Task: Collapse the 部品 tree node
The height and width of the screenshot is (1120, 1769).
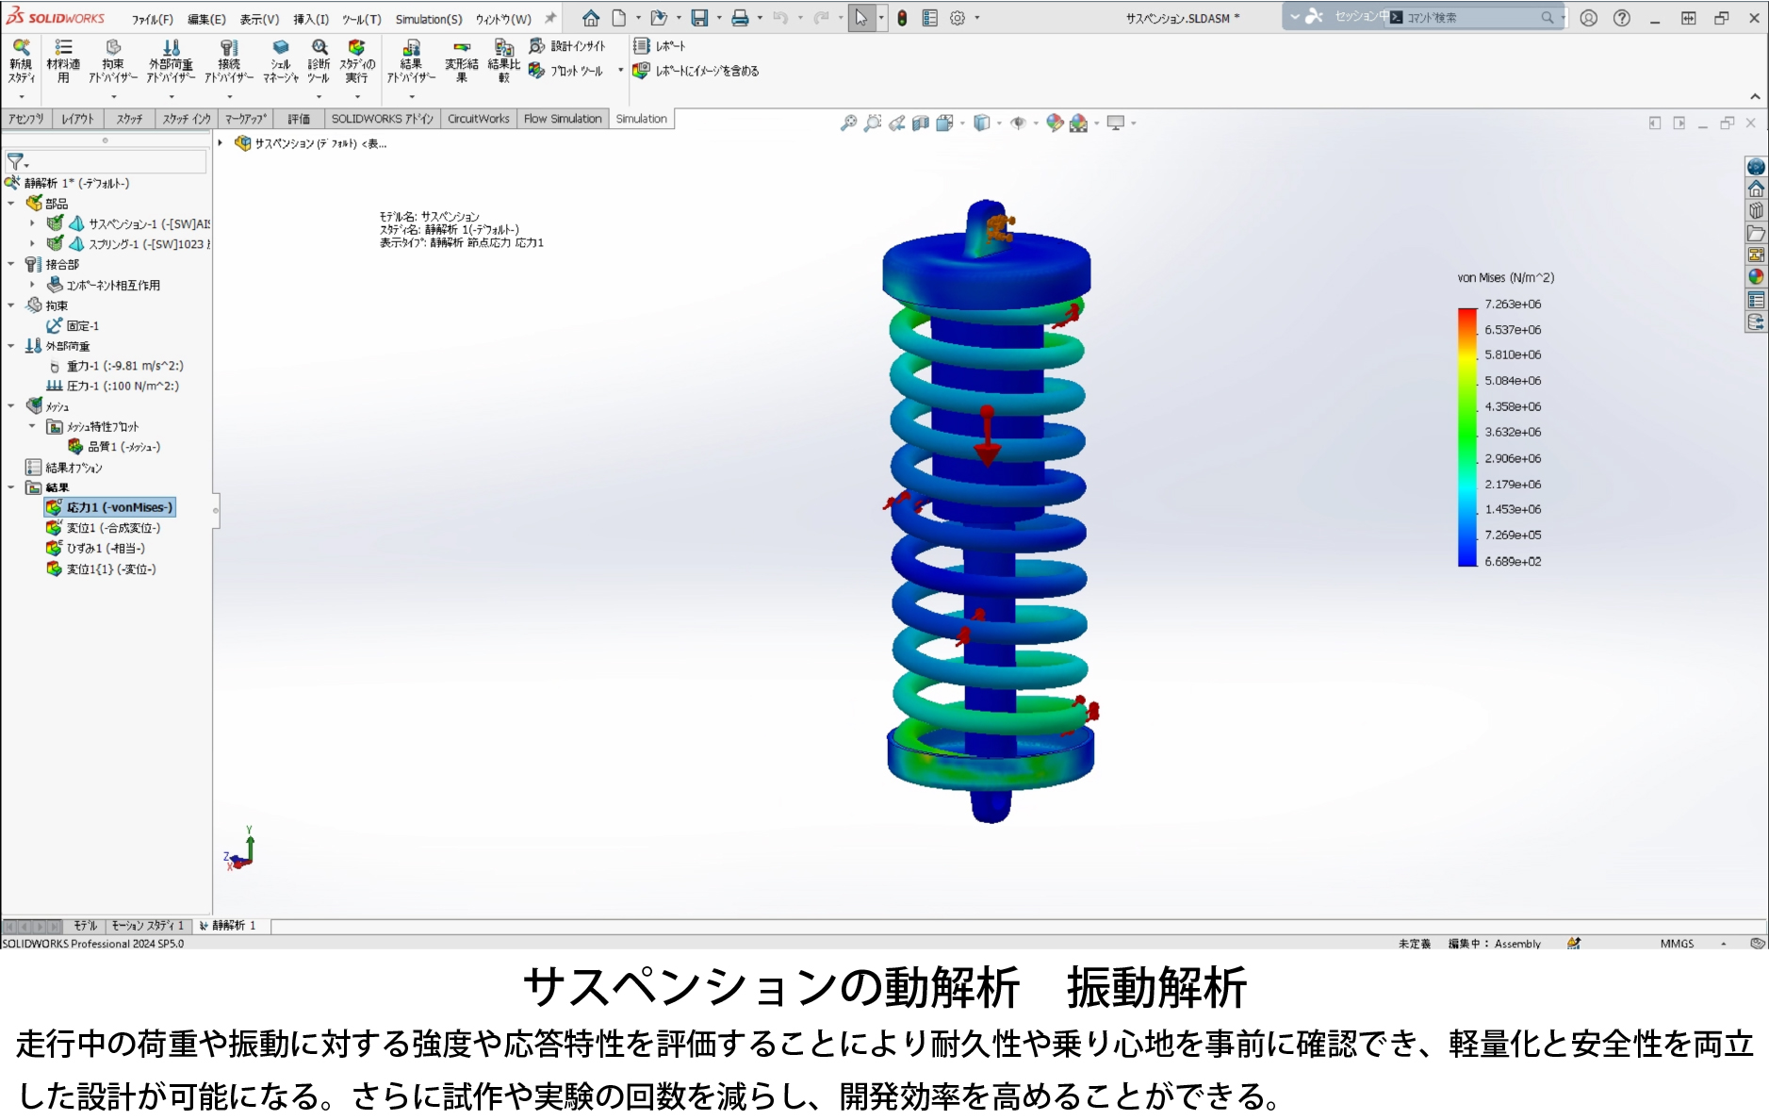Action: click(11, 204)
